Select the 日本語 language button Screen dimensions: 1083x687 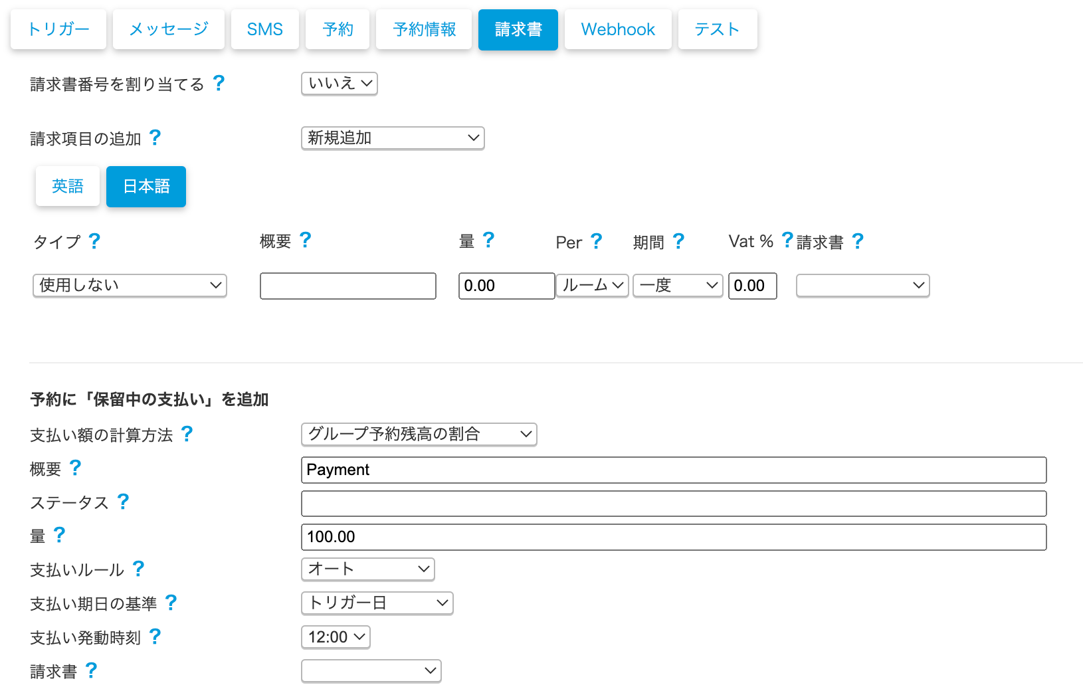point(146,187)
